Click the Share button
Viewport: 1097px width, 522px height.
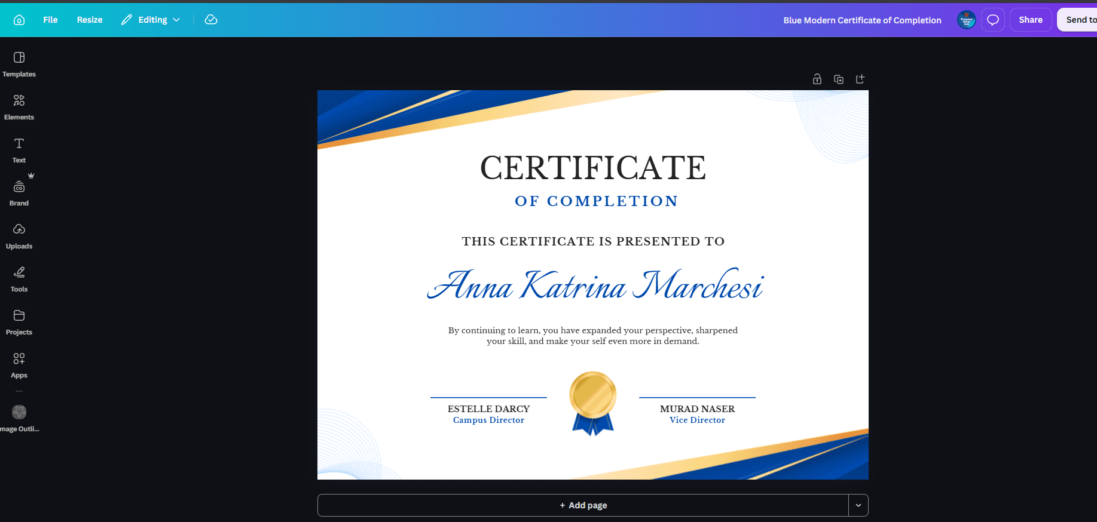pyautogui.click(x=1031, y=20)
